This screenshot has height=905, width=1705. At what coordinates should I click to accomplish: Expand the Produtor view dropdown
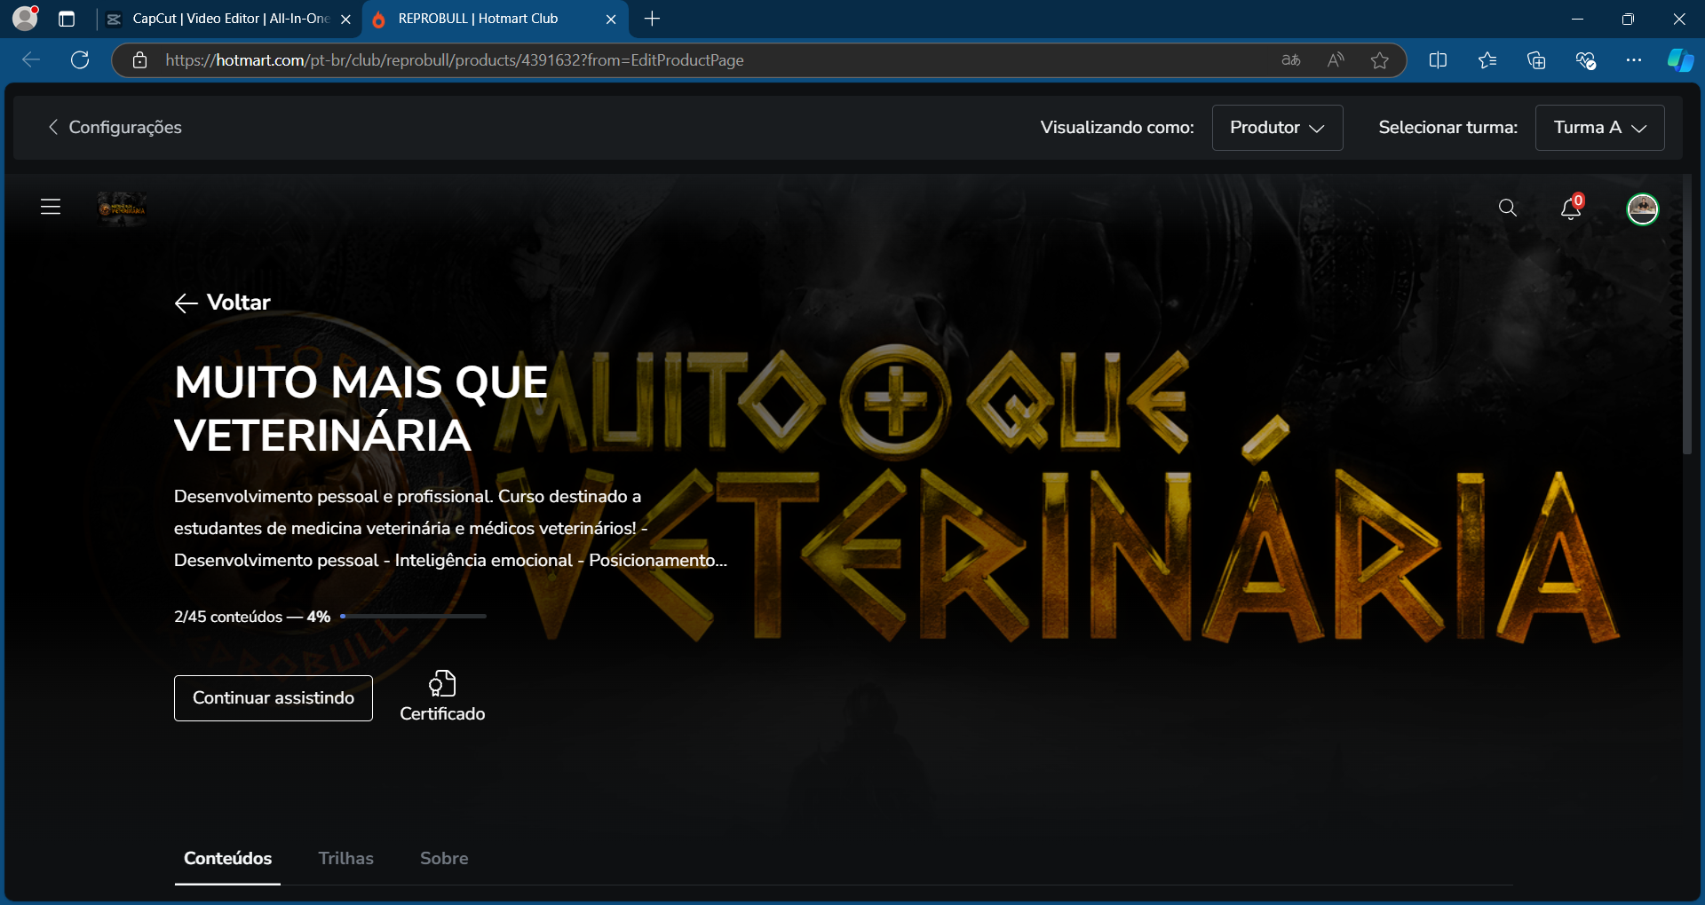point(1276,128)
